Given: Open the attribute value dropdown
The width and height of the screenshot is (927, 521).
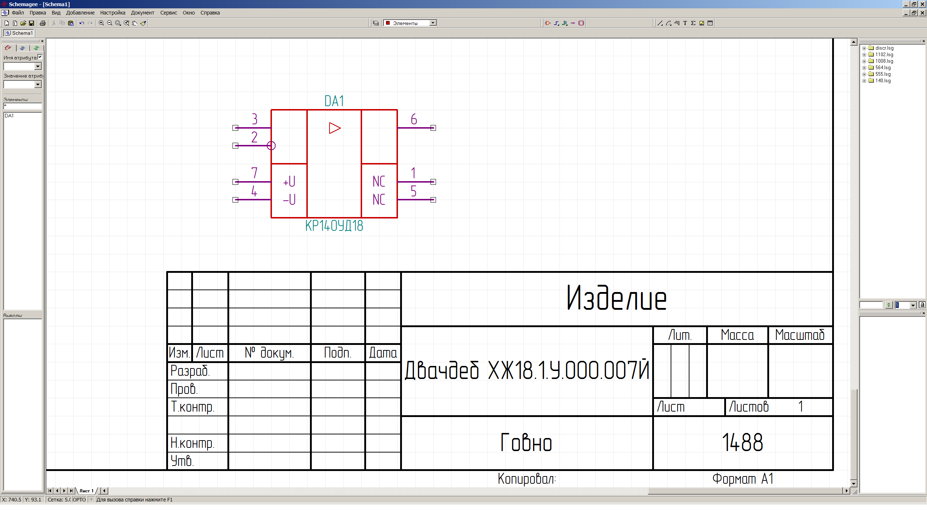Looking at the screenshot, I should click(38, 84).
